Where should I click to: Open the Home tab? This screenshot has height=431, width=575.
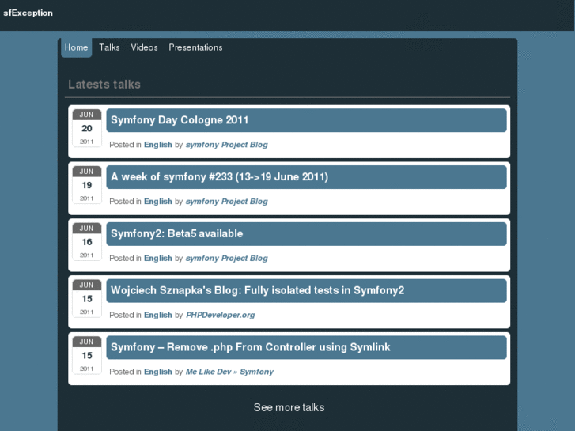pos(76,47)
